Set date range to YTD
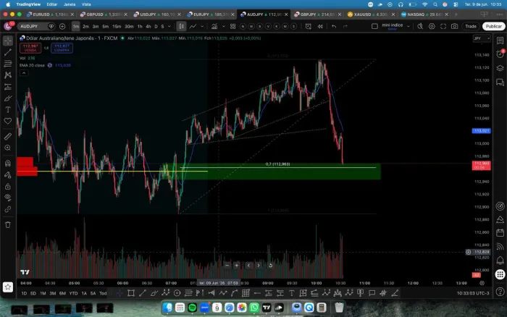 tap(73, 293)
